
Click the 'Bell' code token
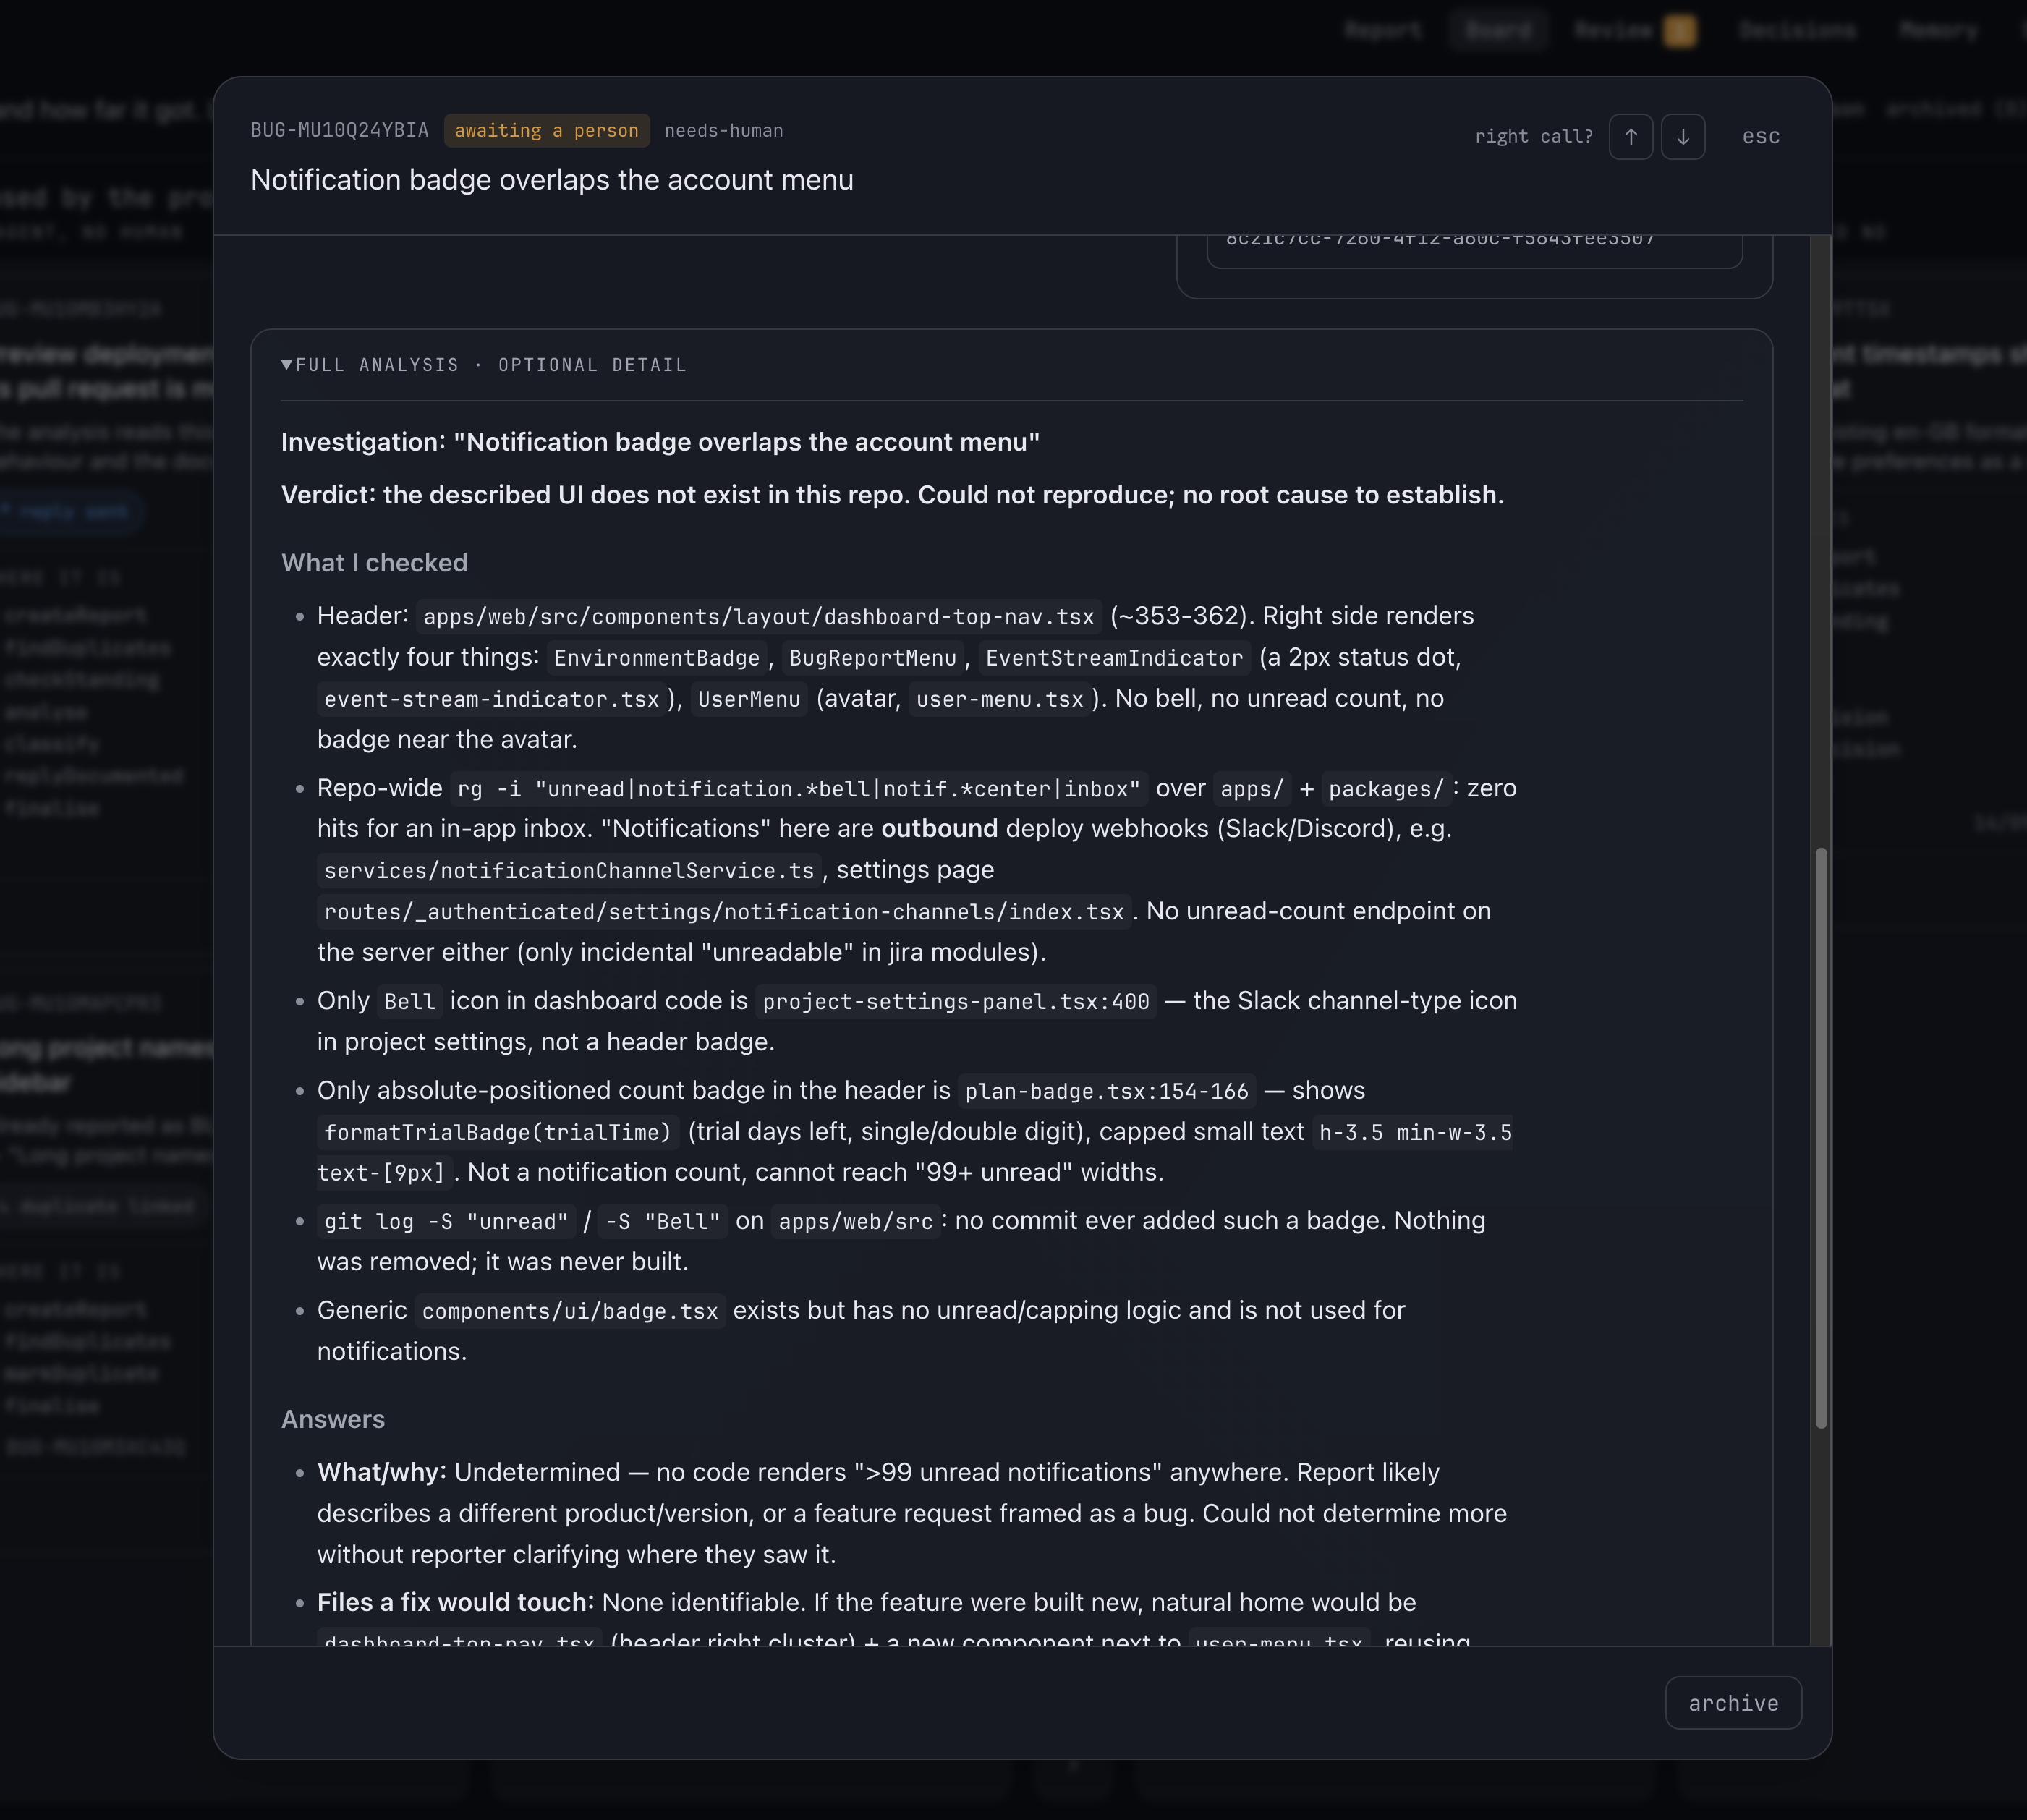410,1001
